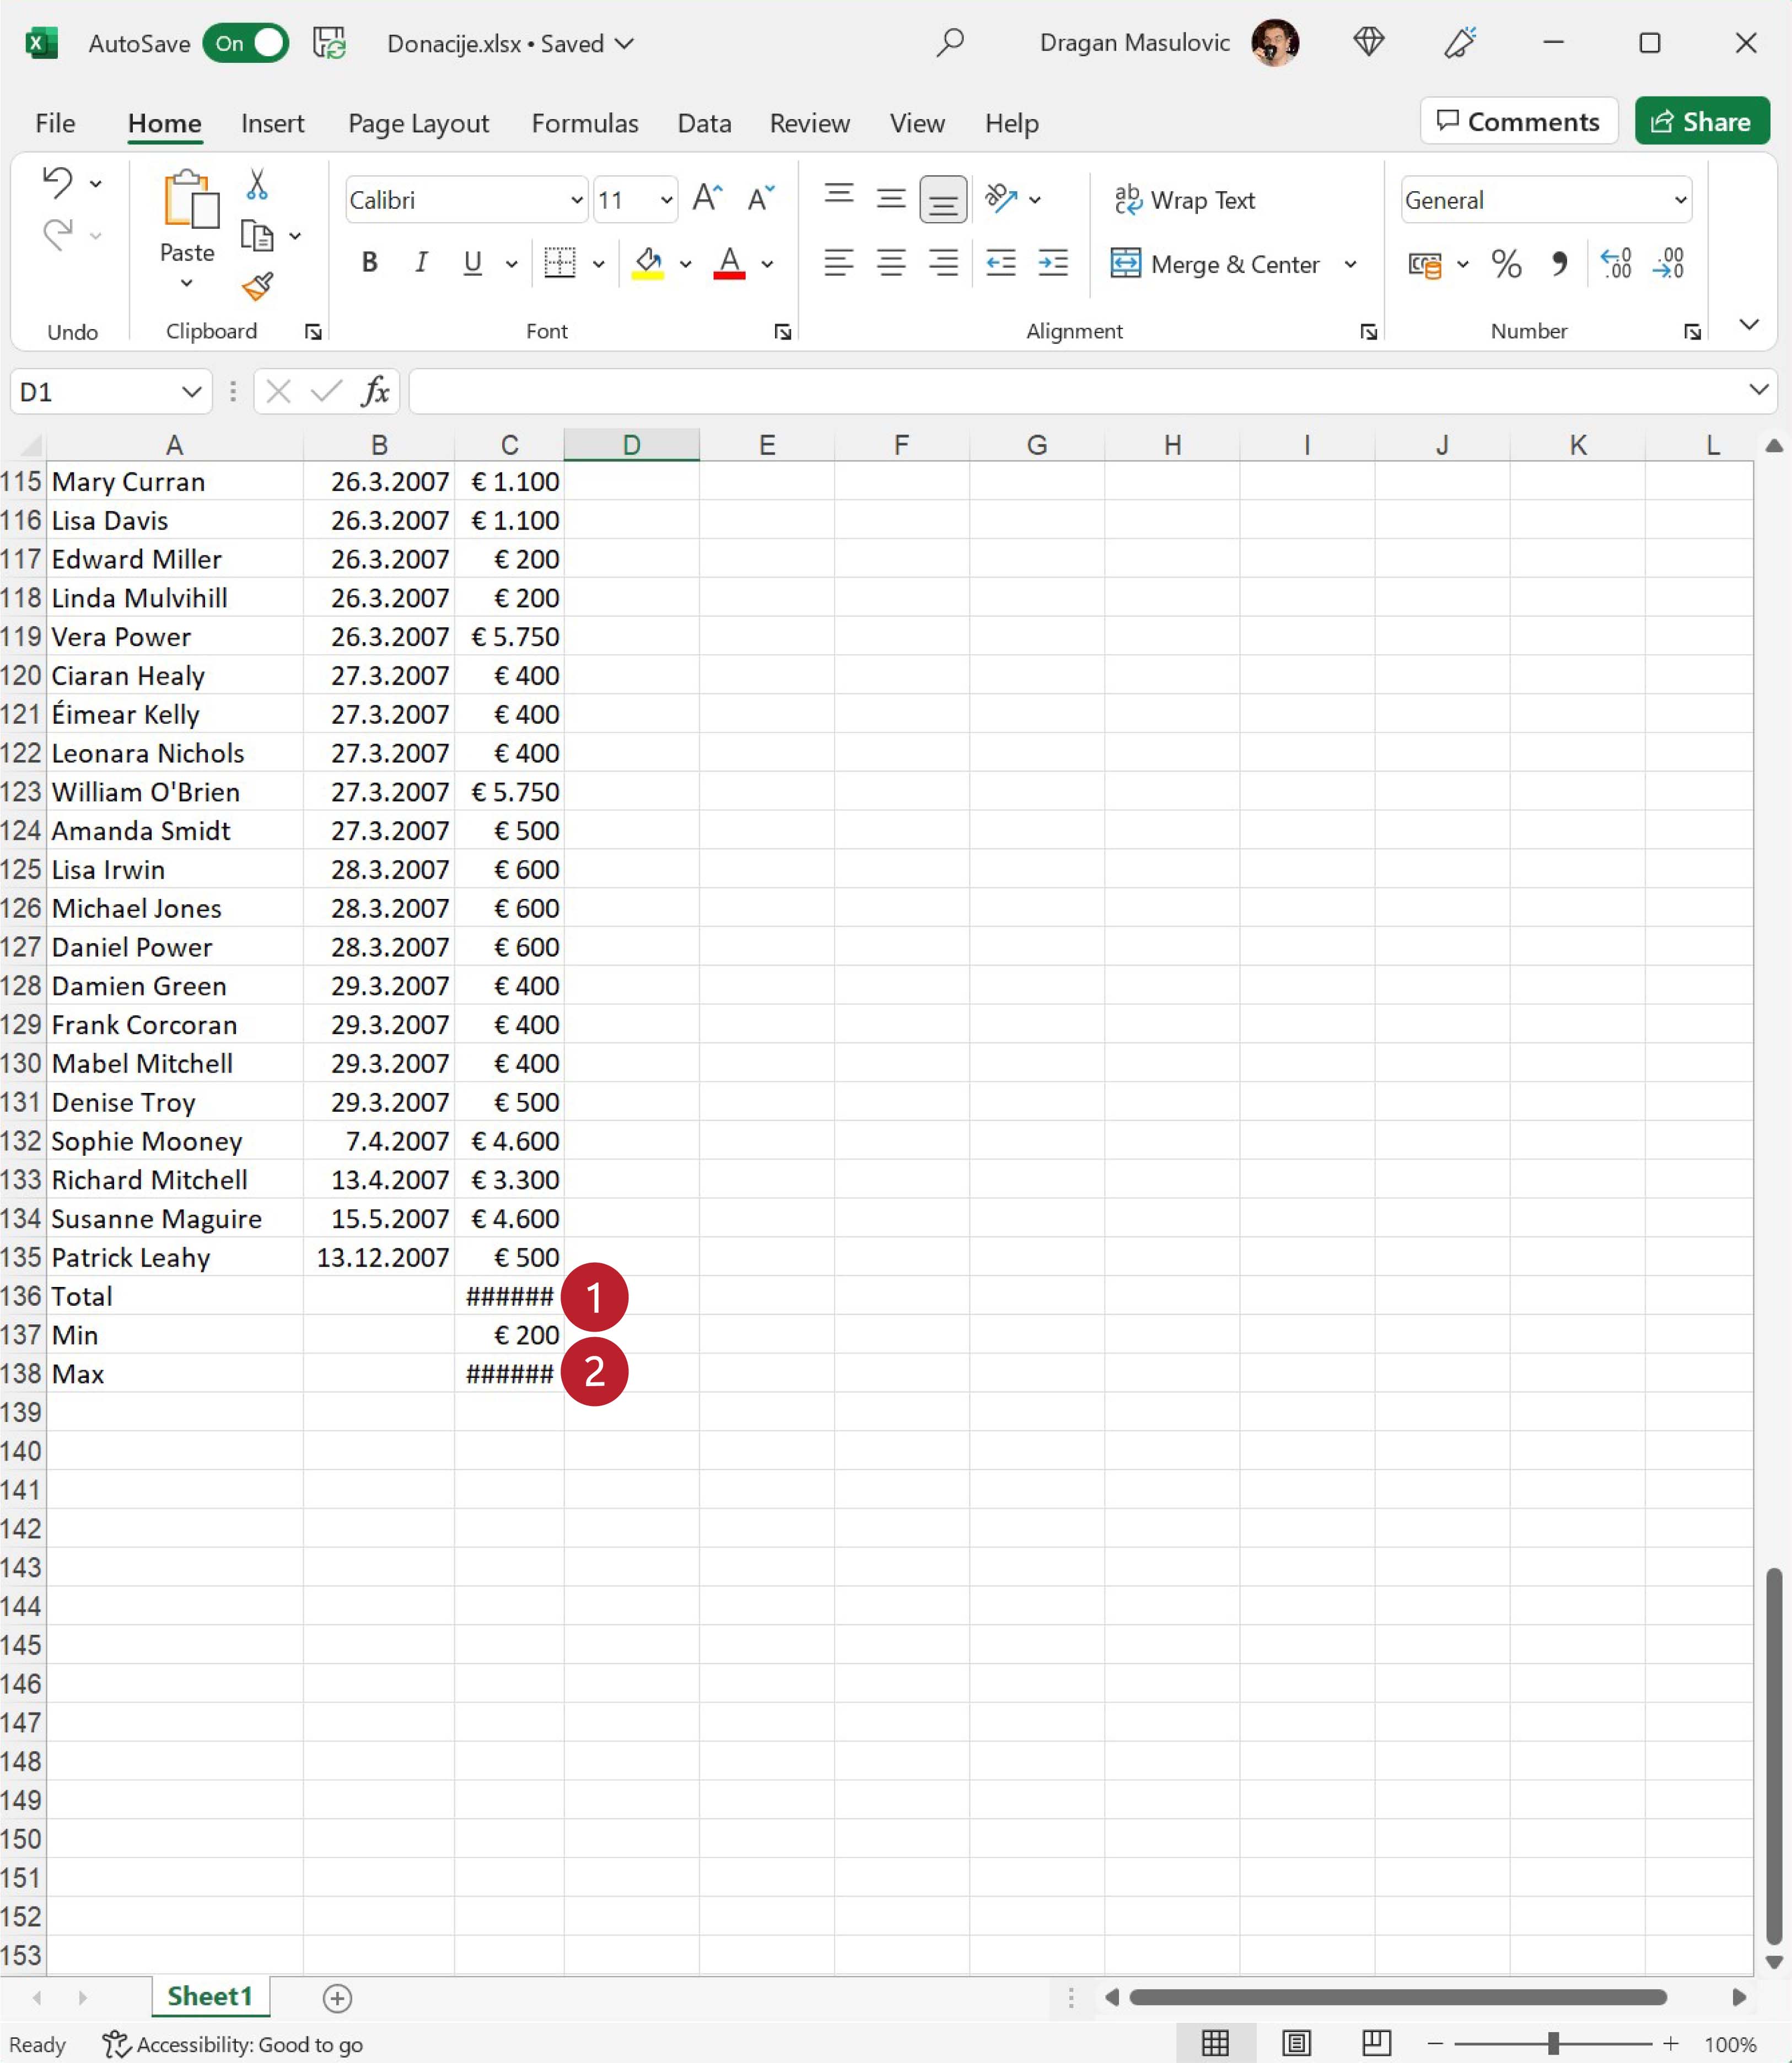Switch to Page Layout view in status bar

[x=1296, y=2043]
